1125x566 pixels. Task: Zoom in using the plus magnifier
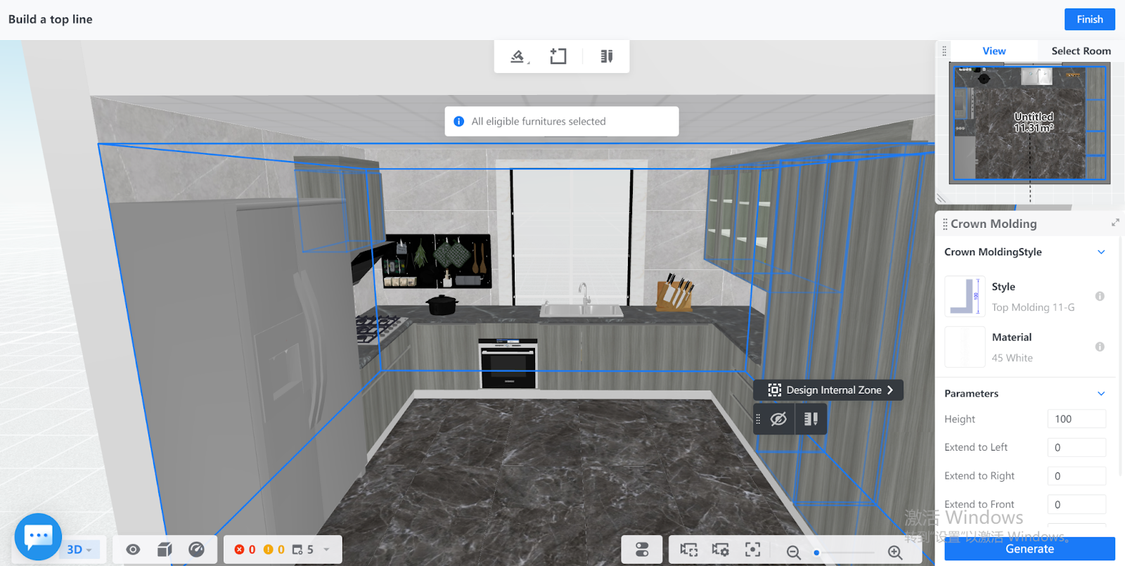(x=895, y=553)
